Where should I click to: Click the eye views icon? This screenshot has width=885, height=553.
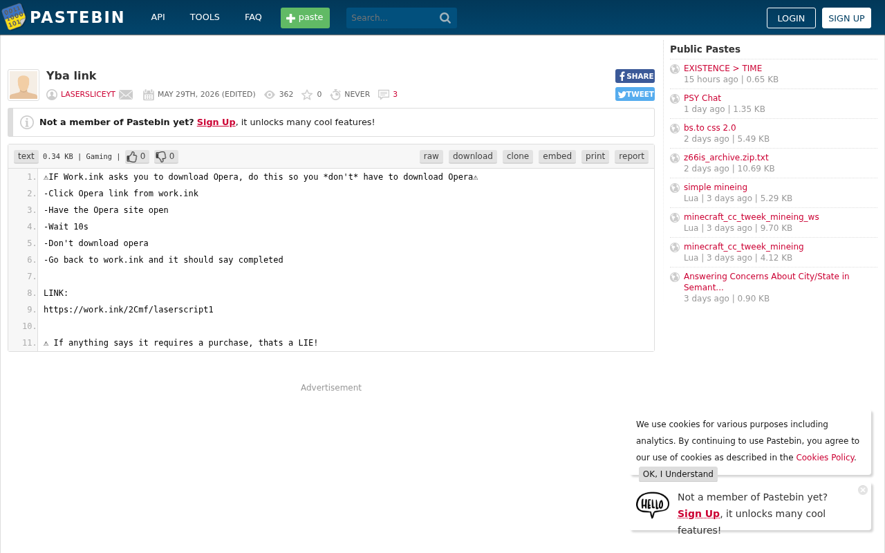[270, 95]
